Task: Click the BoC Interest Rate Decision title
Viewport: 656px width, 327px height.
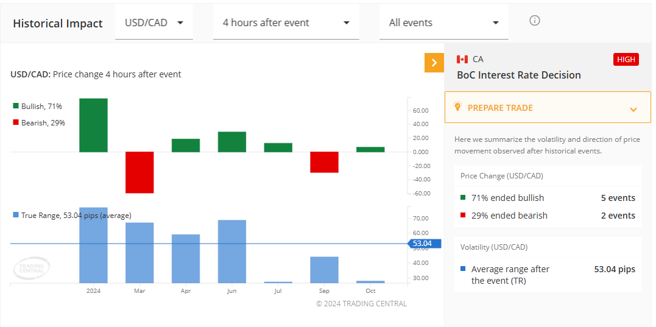Action: click(519, 76)
